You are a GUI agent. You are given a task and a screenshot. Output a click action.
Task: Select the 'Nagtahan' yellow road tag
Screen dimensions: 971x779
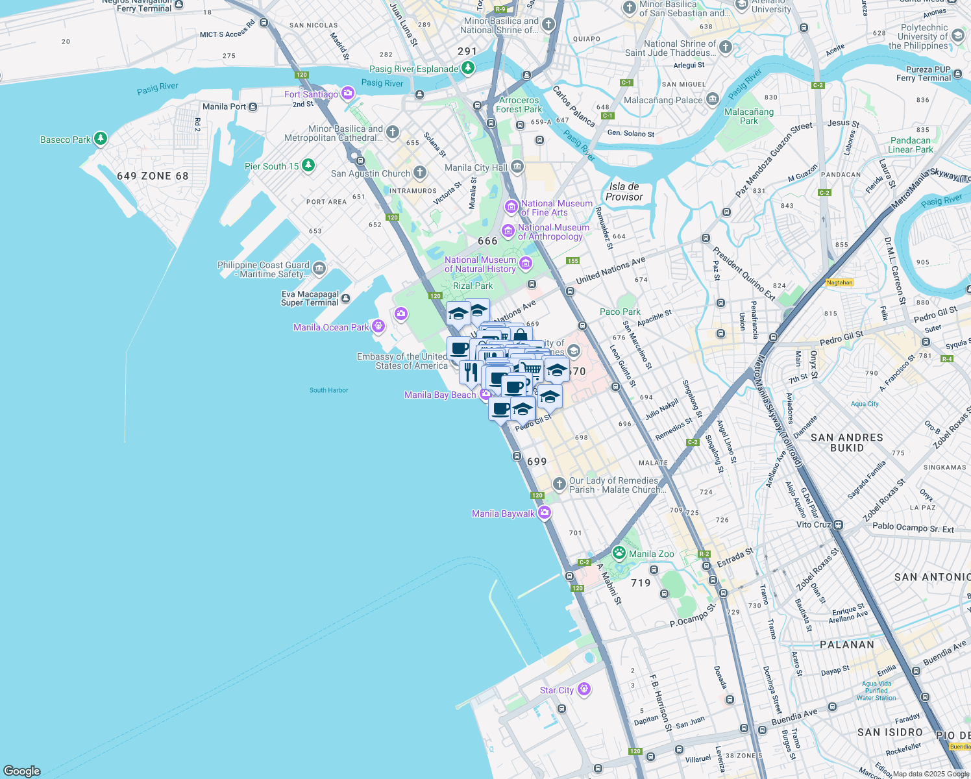tap(839, 282)
